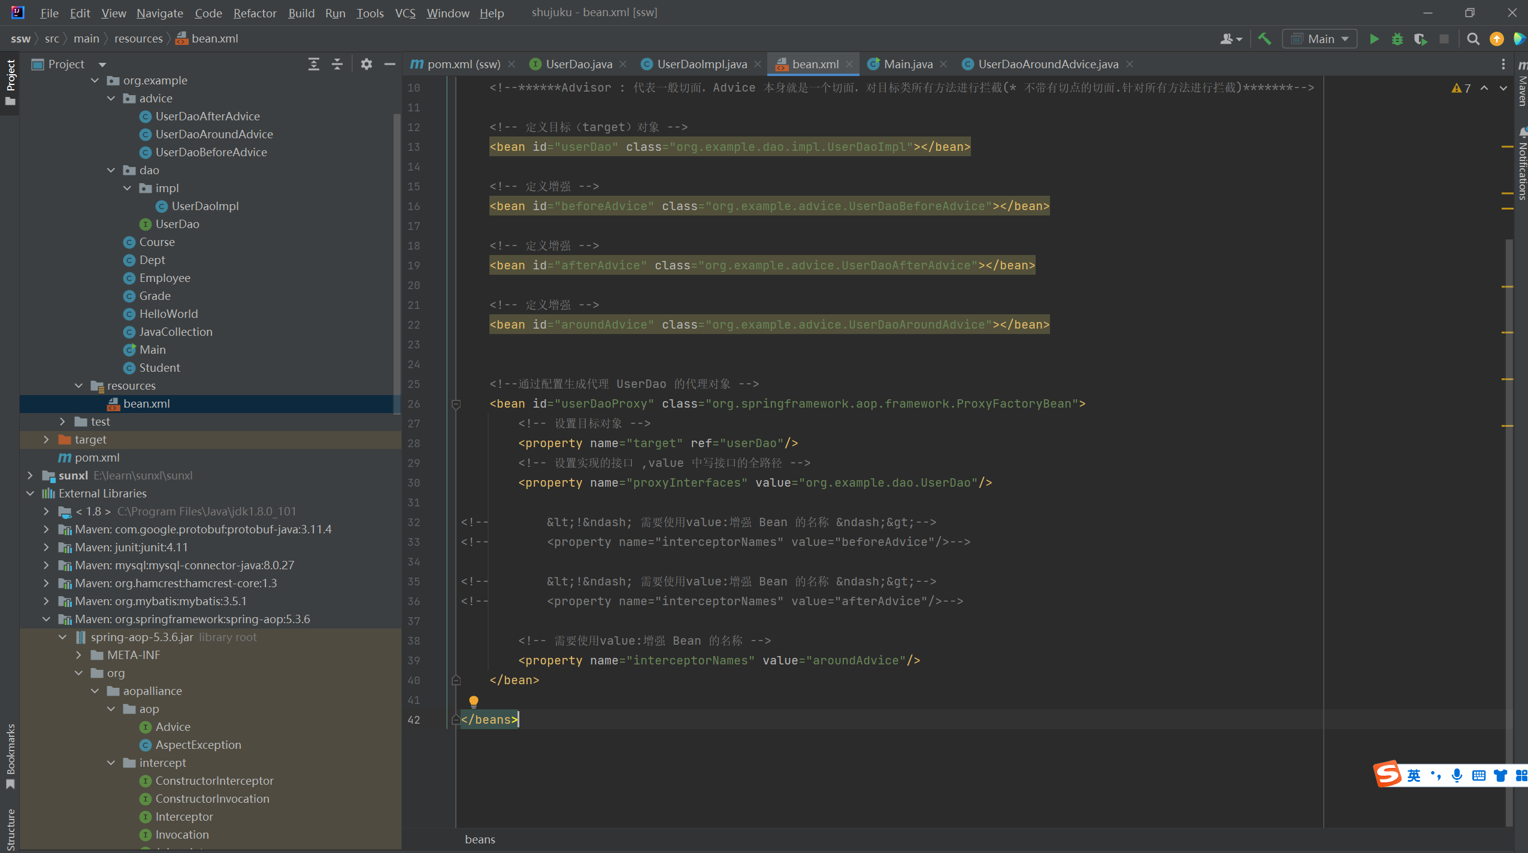Open Search Everywhere magnifier icon

[1473, 39]
